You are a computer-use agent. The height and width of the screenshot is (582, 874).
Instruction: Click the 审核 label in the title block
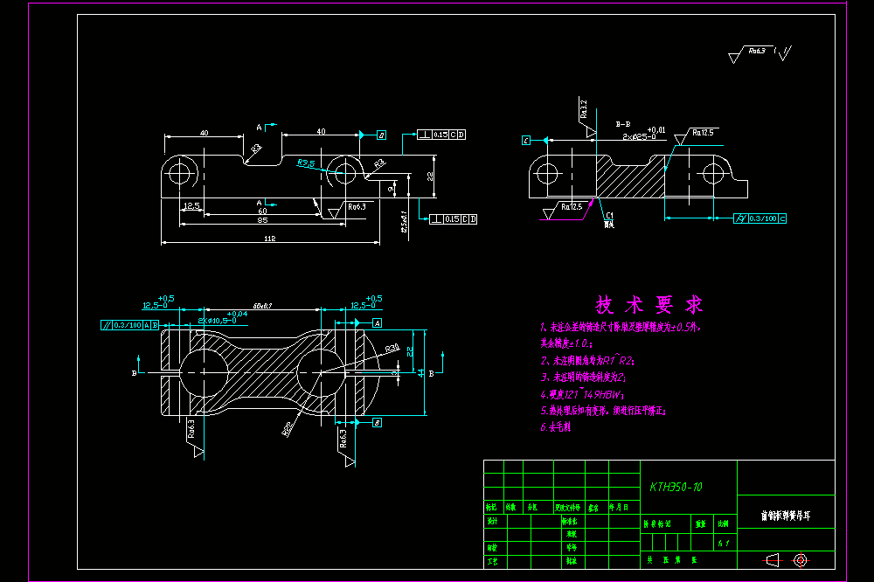pos(492,548)
